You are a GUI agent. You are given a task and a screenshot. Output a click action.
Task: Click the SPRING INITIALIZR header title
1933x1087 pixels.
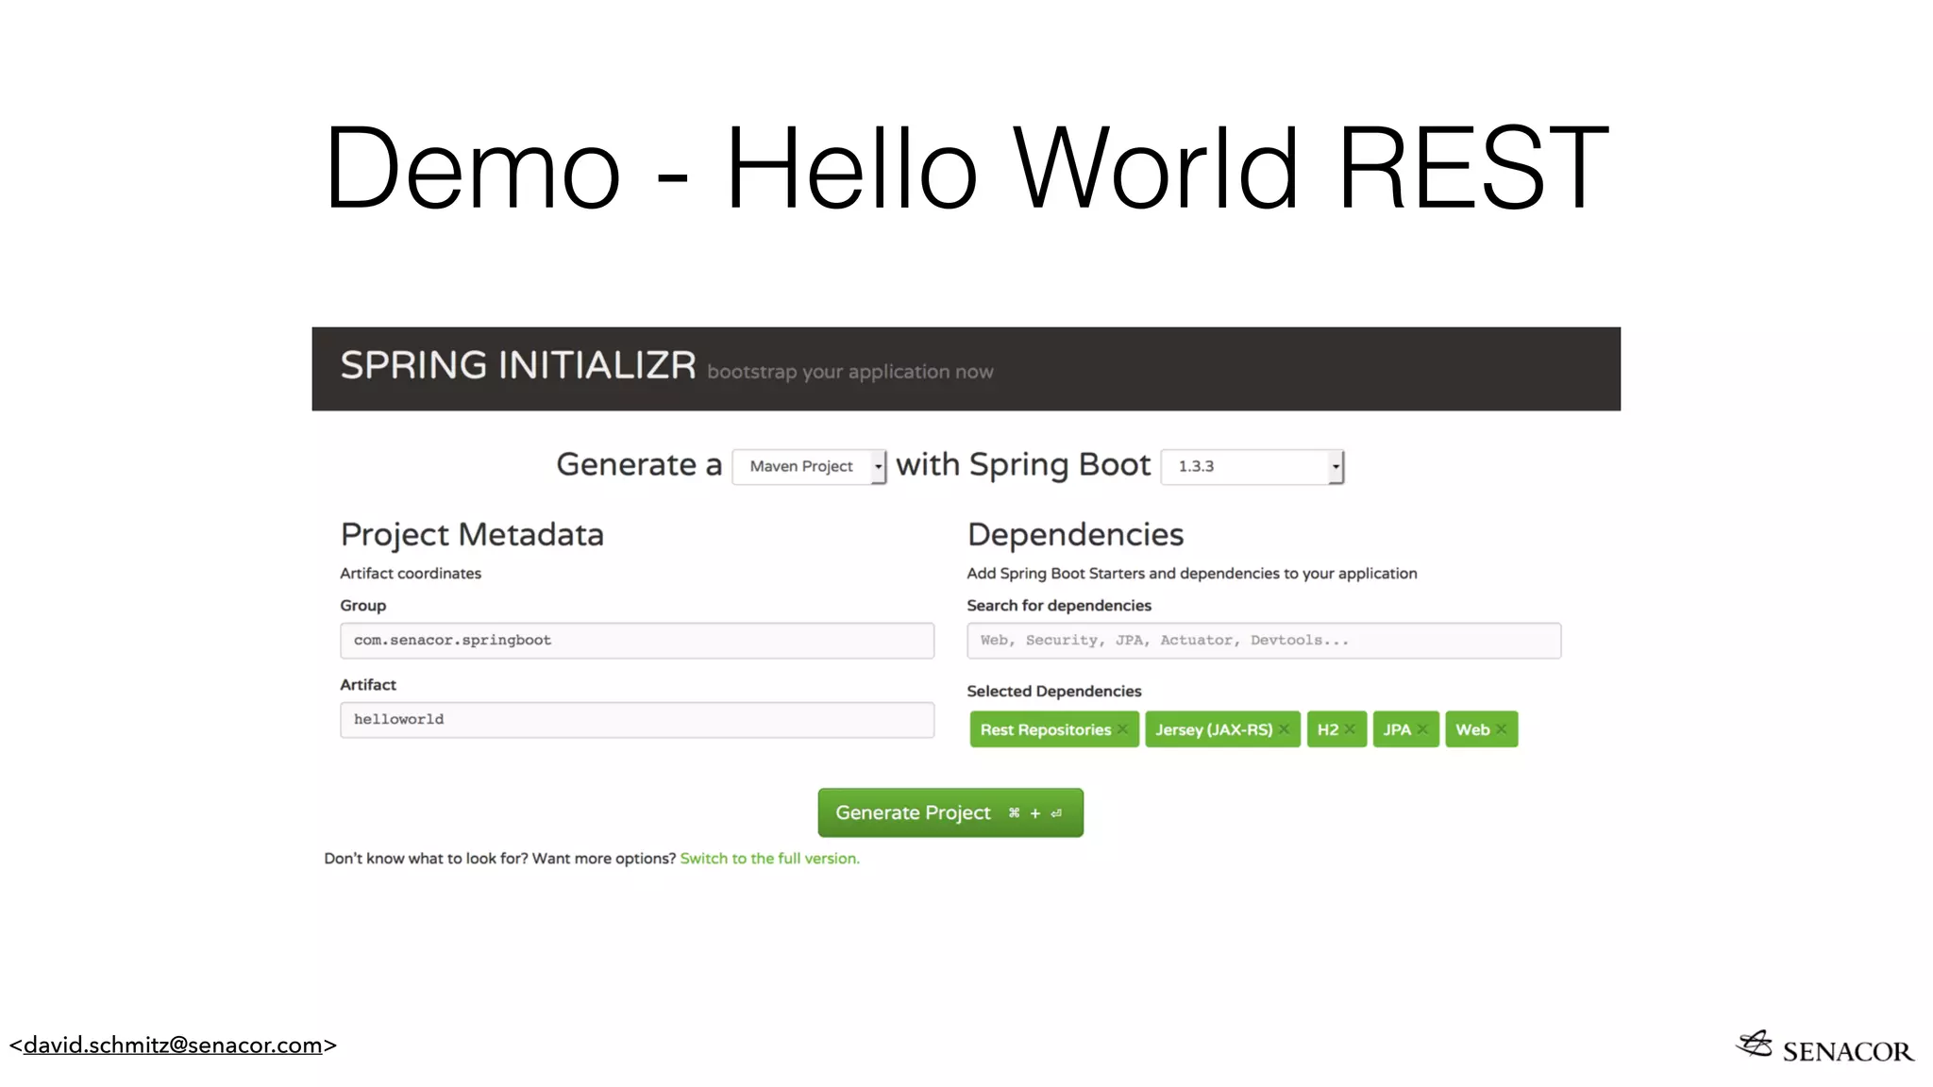(517, 366)
